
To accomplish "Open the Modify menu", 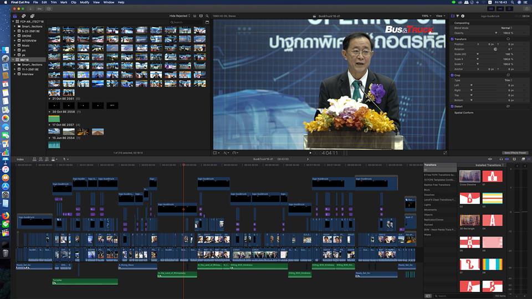I will pyautogui.click(x=84, y=2).
